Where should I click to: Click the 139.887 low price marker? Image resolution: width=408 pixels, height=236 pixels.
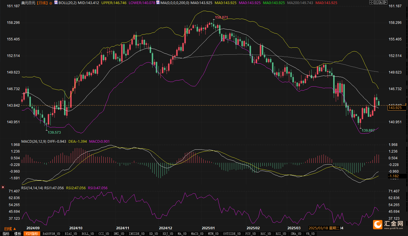[368, 130]
